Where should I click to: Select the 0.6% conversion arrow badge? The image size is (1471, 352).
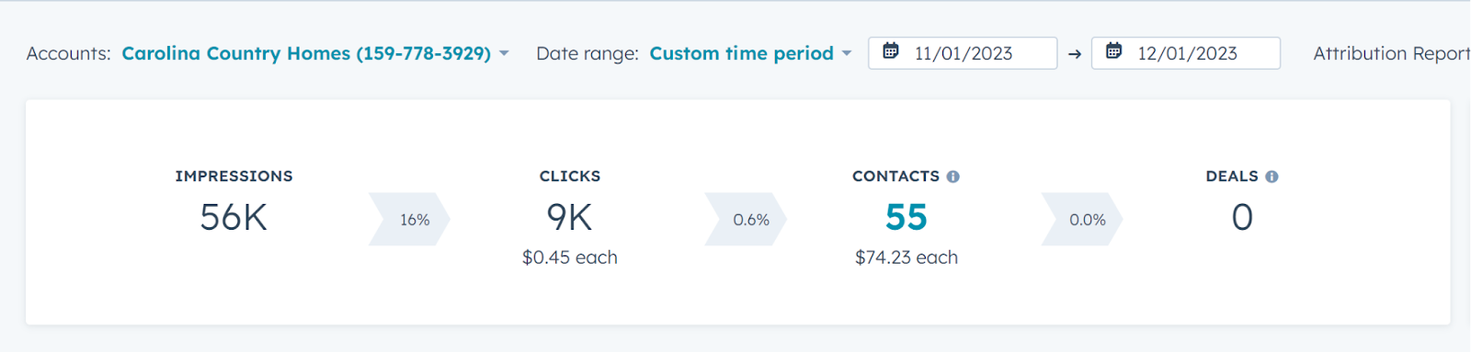click(x=746, y=220)
